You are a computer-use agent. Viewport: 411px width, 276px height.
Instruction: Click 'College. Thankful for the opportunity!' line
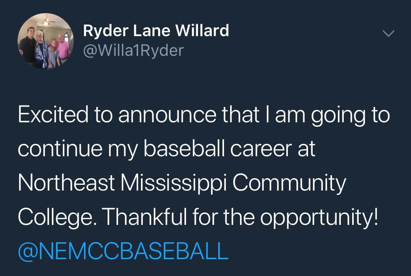coord(198,217)
